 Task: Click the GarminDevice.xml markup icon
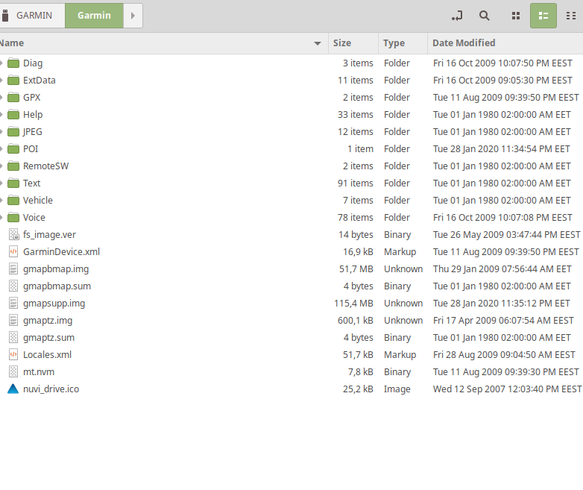pyautogui.click(x=13, y=252)
